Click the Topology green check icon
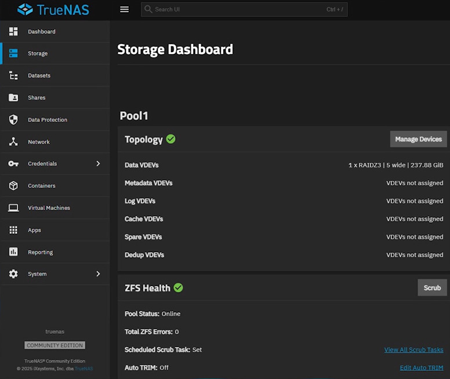 (x=170, y=139)
